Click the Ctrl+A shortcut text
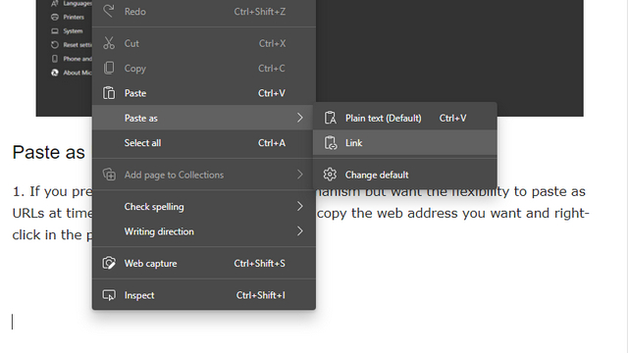 click(x=272, y=142)
